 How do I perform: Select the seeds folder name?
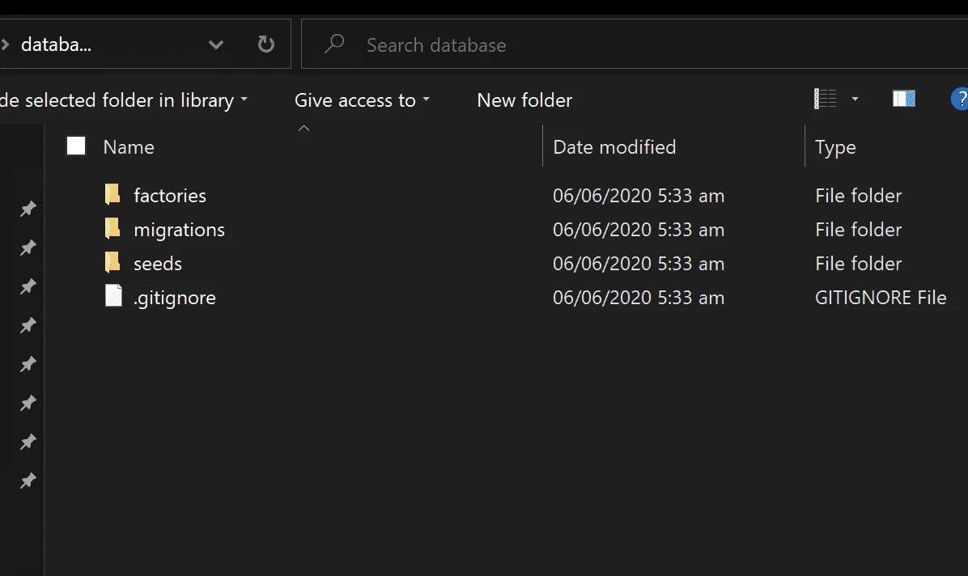click(158, 264)
